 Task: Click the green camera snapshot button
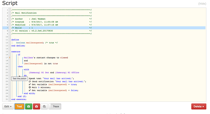pos(29,106)
